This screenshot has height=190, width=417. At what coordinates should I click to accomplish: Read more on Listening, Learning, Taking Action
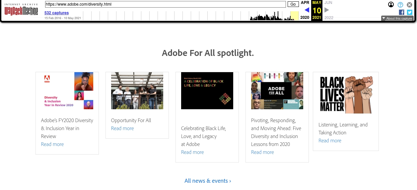pos(330,141)
